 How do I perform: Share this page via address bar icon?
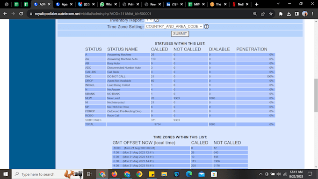point(263,14)
